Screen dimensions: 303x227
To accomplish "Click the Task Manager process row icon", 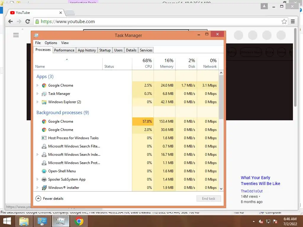I will pos(44,94).
